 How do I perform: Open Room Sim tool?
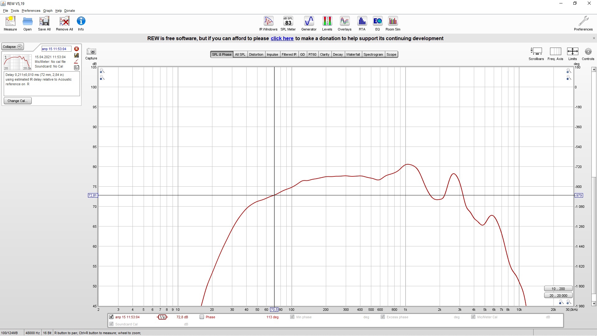(x=393, y=23)
